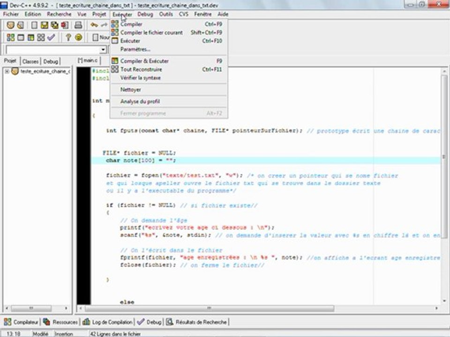Click the Ressources tab icon at bottom

[x=46, y=322]
